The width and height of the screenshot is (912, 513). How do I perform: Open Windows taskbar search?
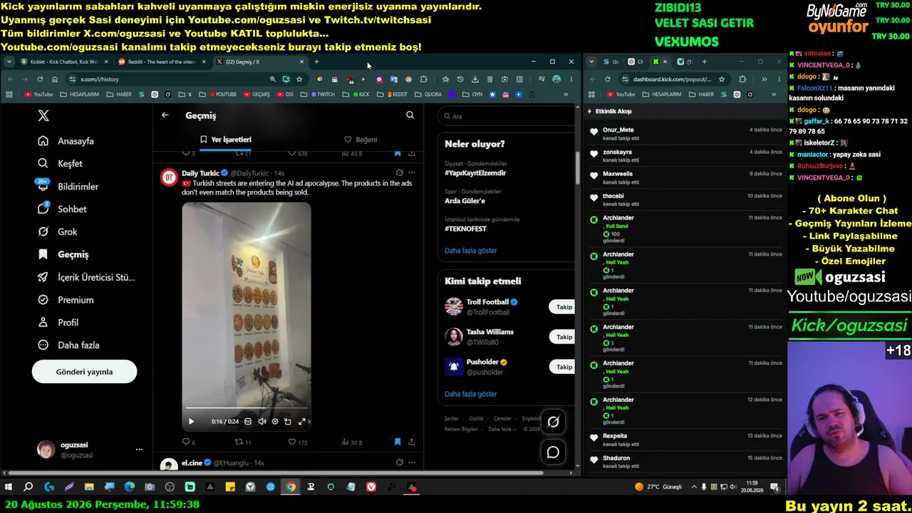click(28, 487)
